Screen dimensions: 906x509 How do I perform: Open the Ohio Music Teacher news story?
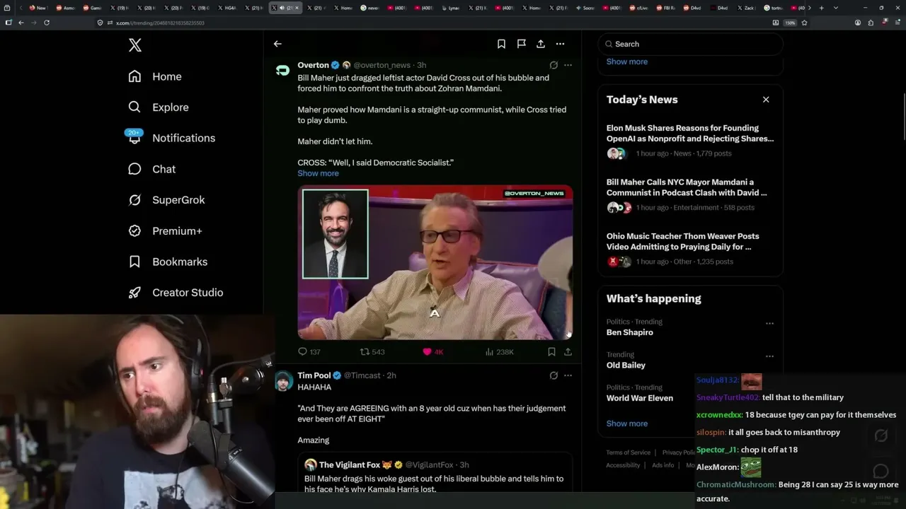pyautogui.click(x=690, y=248)
